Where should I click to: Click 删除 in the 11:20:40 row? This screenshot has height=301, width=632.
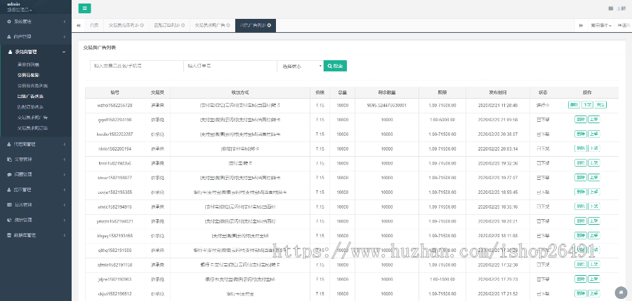pyautogui.click(x=574, y=105)
